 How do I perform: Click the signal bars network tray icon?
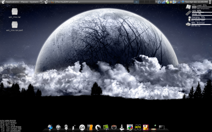179,2
